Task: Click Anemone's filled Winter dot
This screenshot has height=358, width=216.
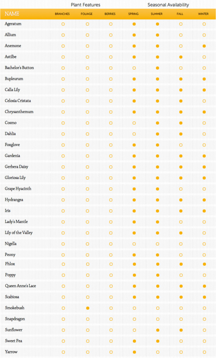Action: [x=204, y=46]
